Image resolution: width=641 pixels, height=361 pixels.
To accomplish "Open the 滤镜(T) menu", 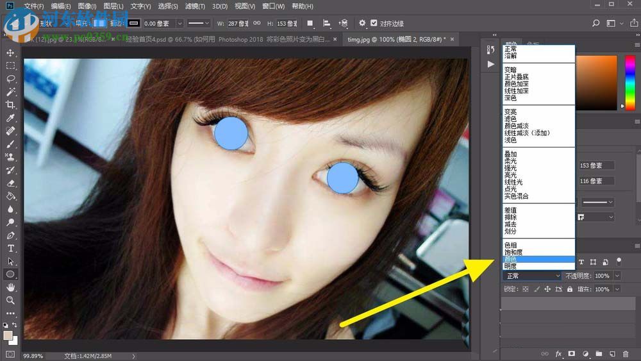I will pyautogui.click(x=195, y=6).
